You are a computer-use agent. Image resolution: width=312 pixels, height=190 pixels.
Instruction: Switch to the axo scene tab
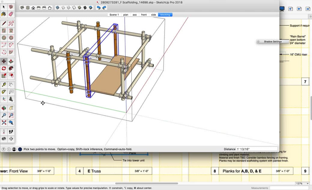[135, 15]
